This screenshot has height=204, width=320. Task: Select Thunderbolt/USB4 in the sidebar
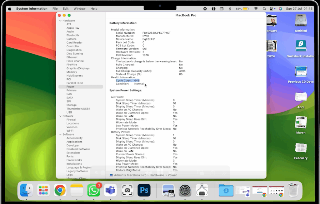tap(78, 109)
